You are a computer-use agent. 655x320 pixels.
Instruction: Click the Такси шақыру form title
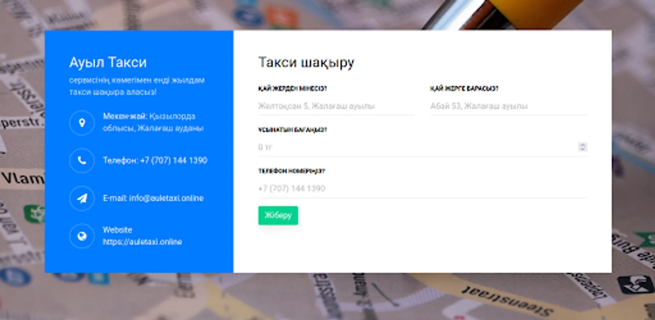[x=306, y=62]
